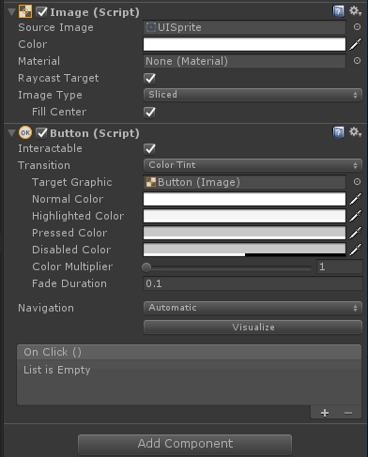Open help reference for Button script
Viewport: 368px width, 457px height.
(338, 132)
